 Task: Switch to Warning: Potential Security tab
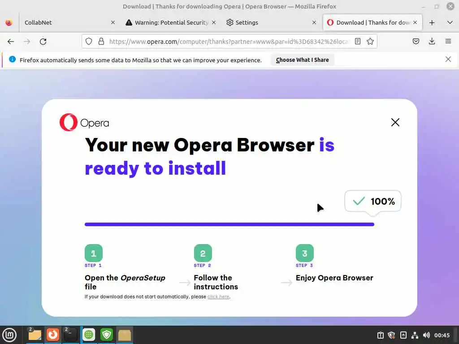coord(171,22)
